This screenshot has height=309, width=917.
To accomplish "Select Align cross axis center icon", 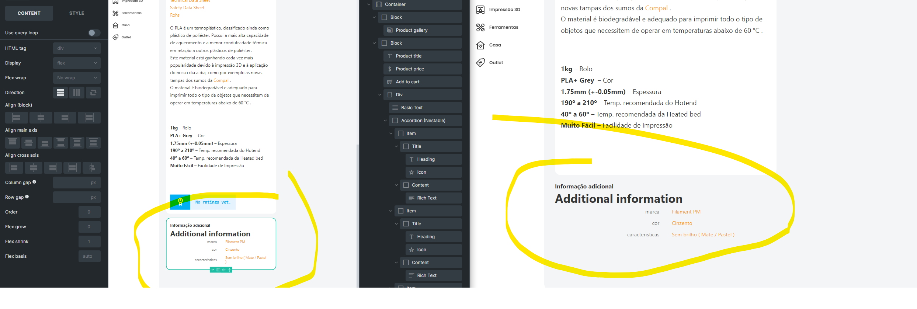I will [x=33, y=168].
